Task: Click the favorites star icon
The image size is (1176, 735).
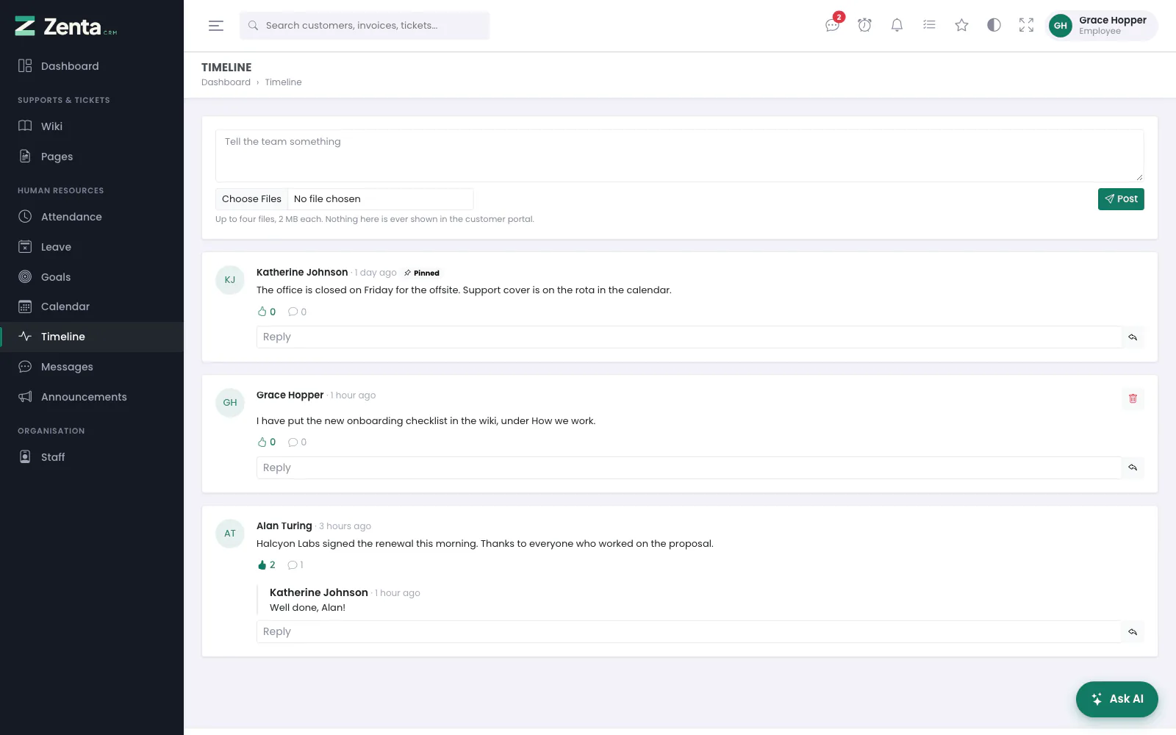Action: [962, 25]
